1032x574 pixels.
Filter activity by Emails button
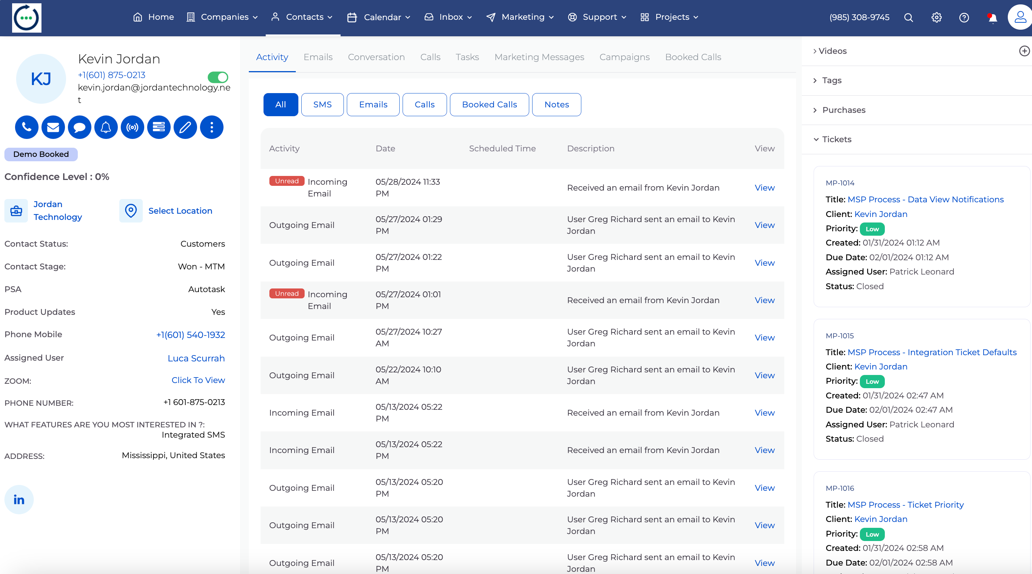(x=373, y=104)
